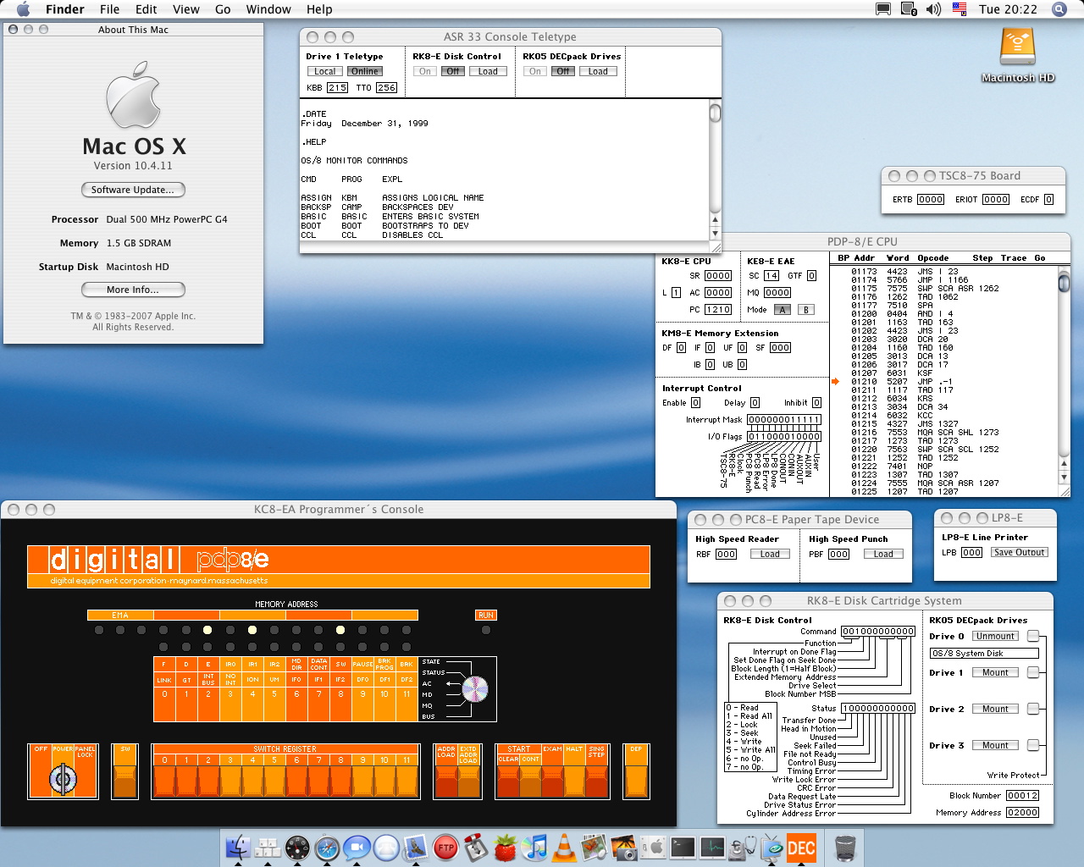Screen dimensions: 1084x867
Task: Turn the power key switch on console
Action: pos(63,777)
